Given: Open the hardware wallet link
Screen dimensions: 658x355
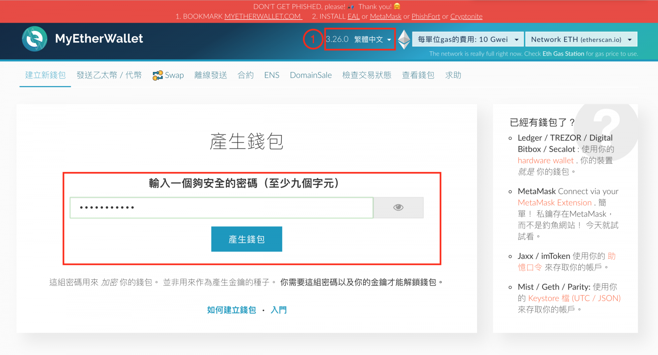Looking at the screenshot, I should (x=546, y=160).
